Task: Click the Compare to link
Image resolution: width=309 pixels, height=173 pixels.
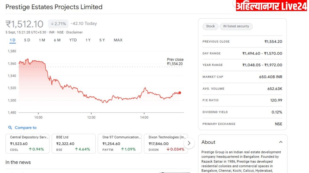Action: (25, 128)
